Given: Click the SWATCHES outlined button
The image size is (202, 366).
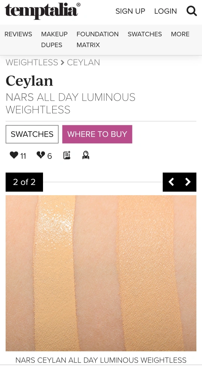Looking at the screenshot, I should coord(32,134).
